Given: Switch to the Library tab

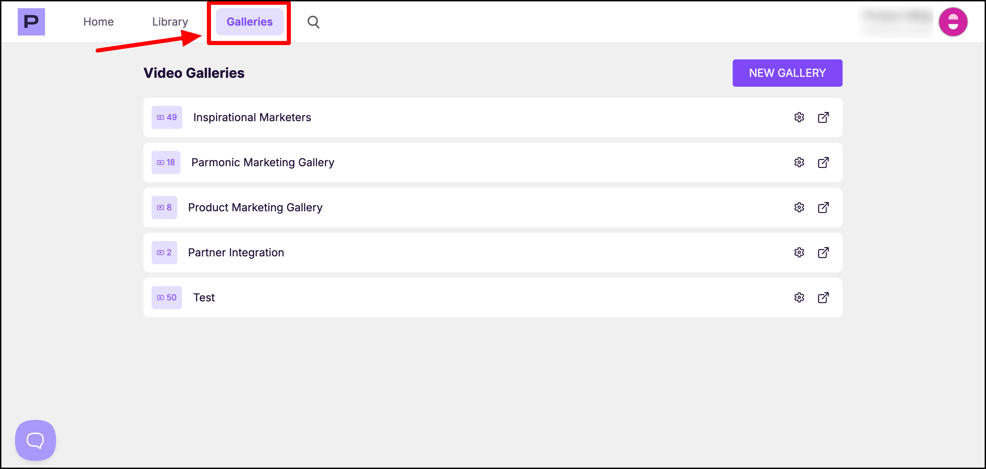Looking at the screenshot, I should pyautogui.click(x=170, y=22).
